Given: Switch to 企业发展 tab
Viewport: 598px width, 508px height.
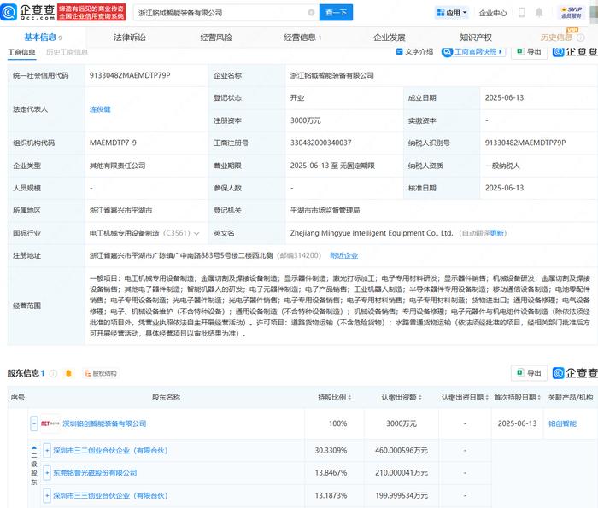Looking at the screenshot, I should [389, 38].
